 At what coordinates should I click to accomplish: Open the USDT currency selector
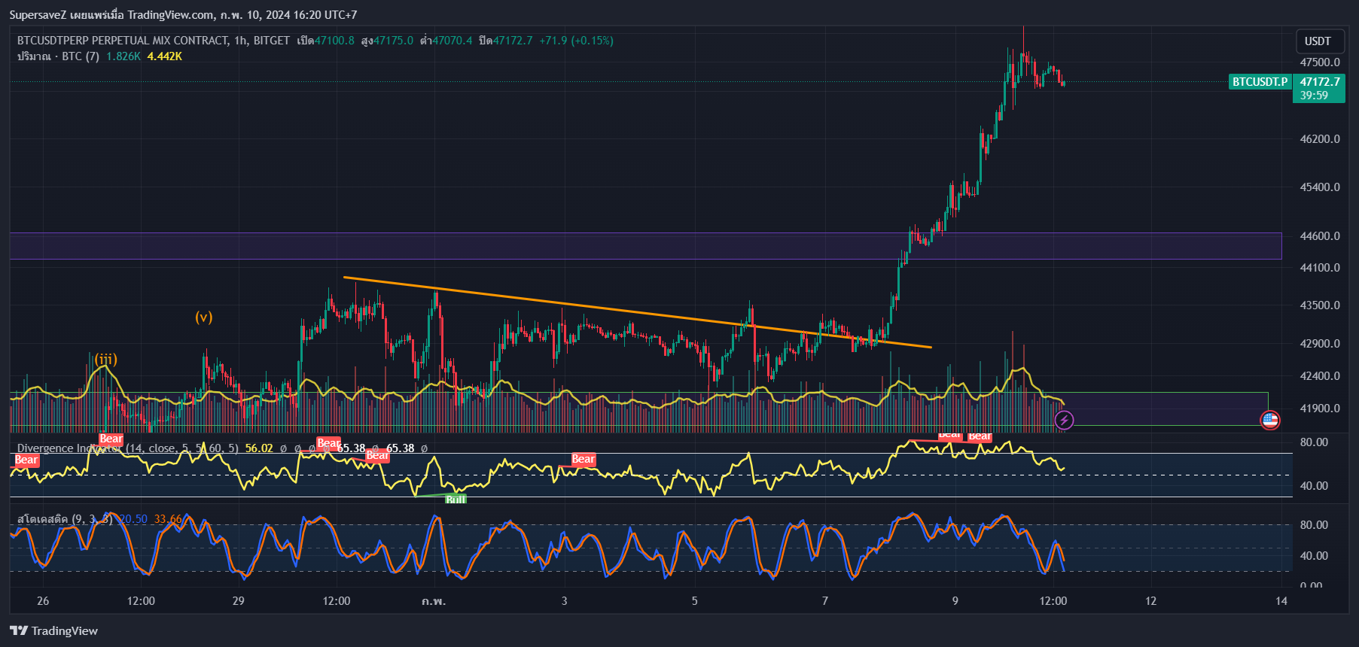point(1318,41)
